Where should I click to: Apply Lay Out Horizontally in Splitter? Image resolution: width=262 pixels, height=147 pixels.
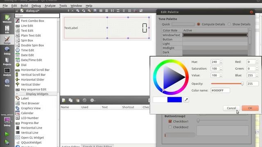[x=112, y=11]
